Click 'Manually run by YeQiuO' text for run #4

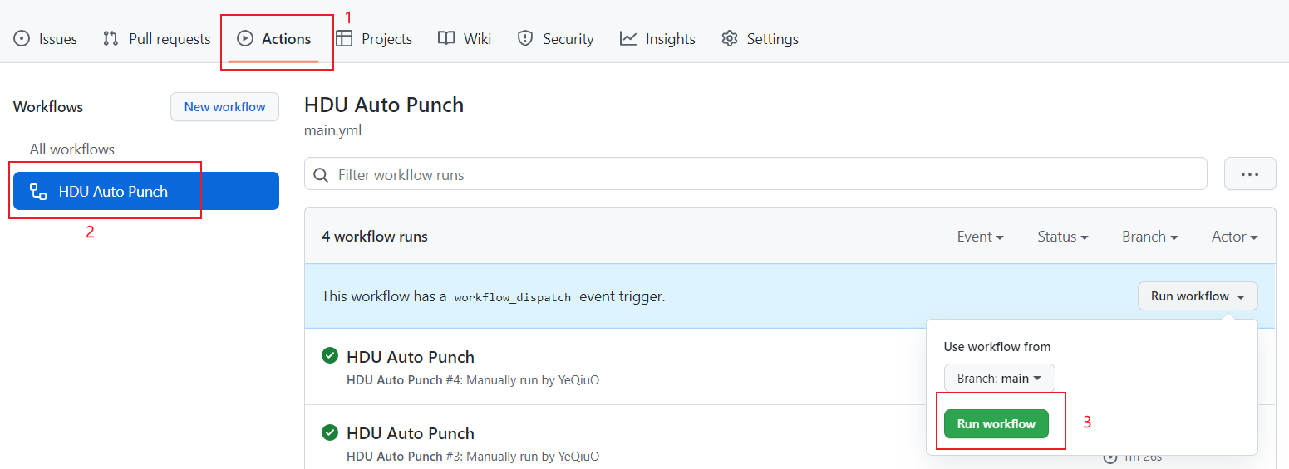[533, 380]
